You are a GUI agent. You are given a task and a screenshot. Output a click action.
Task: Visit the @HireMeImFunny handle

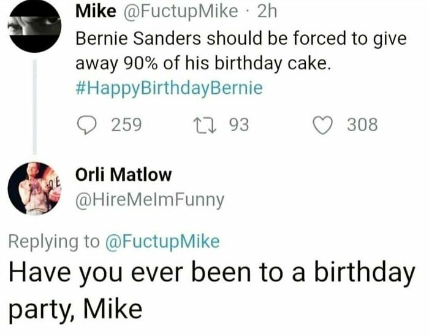150,199
